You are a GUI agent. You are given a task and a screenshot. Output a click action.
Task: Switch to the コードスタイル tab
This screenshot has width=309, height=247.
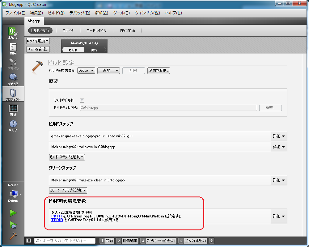pos(96,30)
